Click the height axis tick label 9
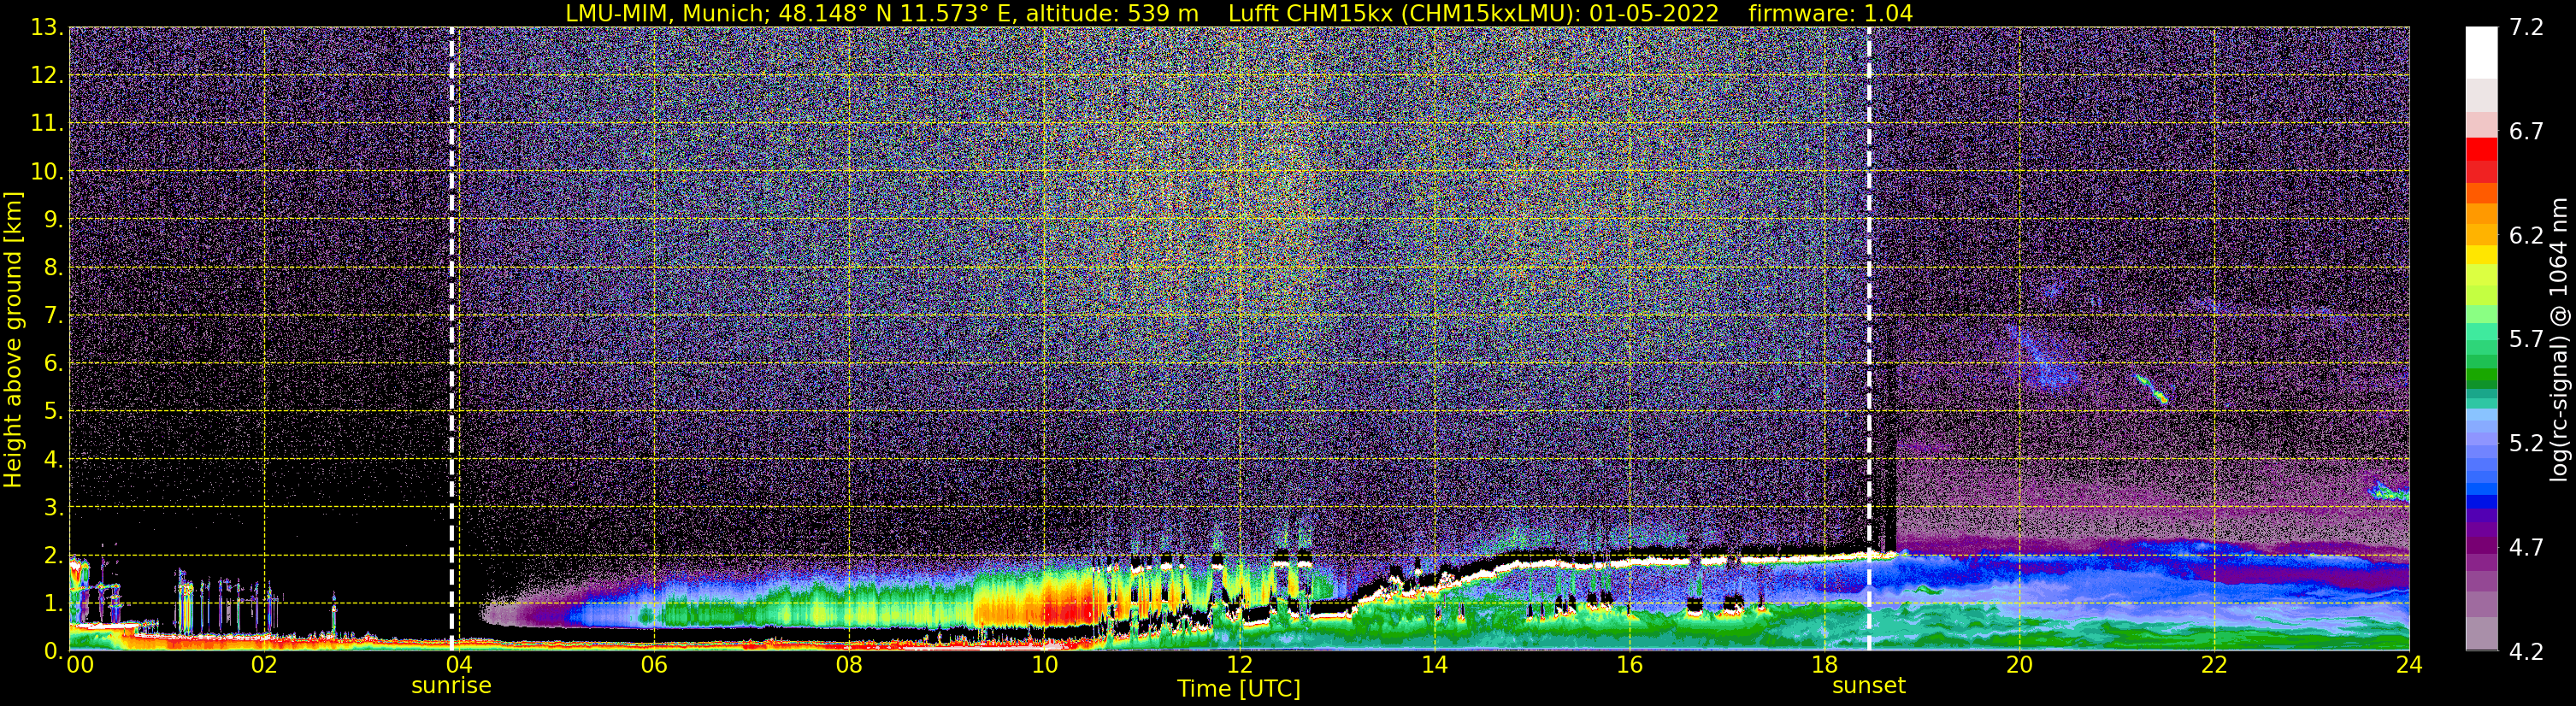The height and width of the screenshot is (706, 2576). [52, 219]
